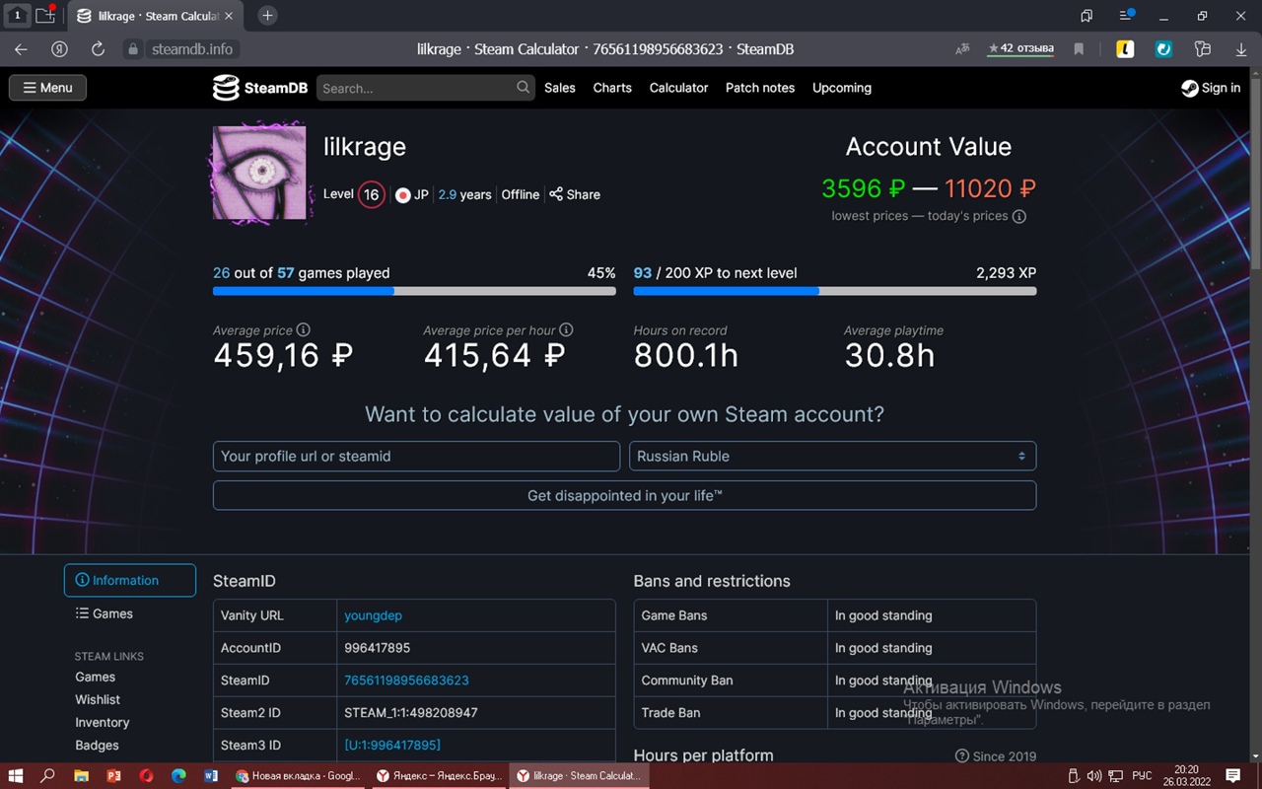This screenshot has width=1262, height=789.
Task: Click the info icon next to today's prices
Action: point(1019,217)
